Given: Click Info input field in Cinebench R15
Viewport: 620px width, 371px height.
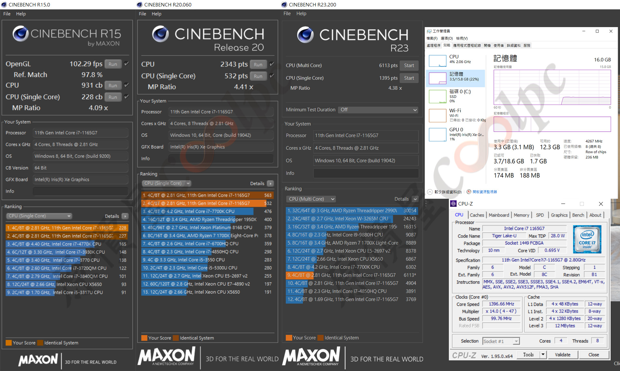Looking at the screenshot, I should (x=81, y=191).
